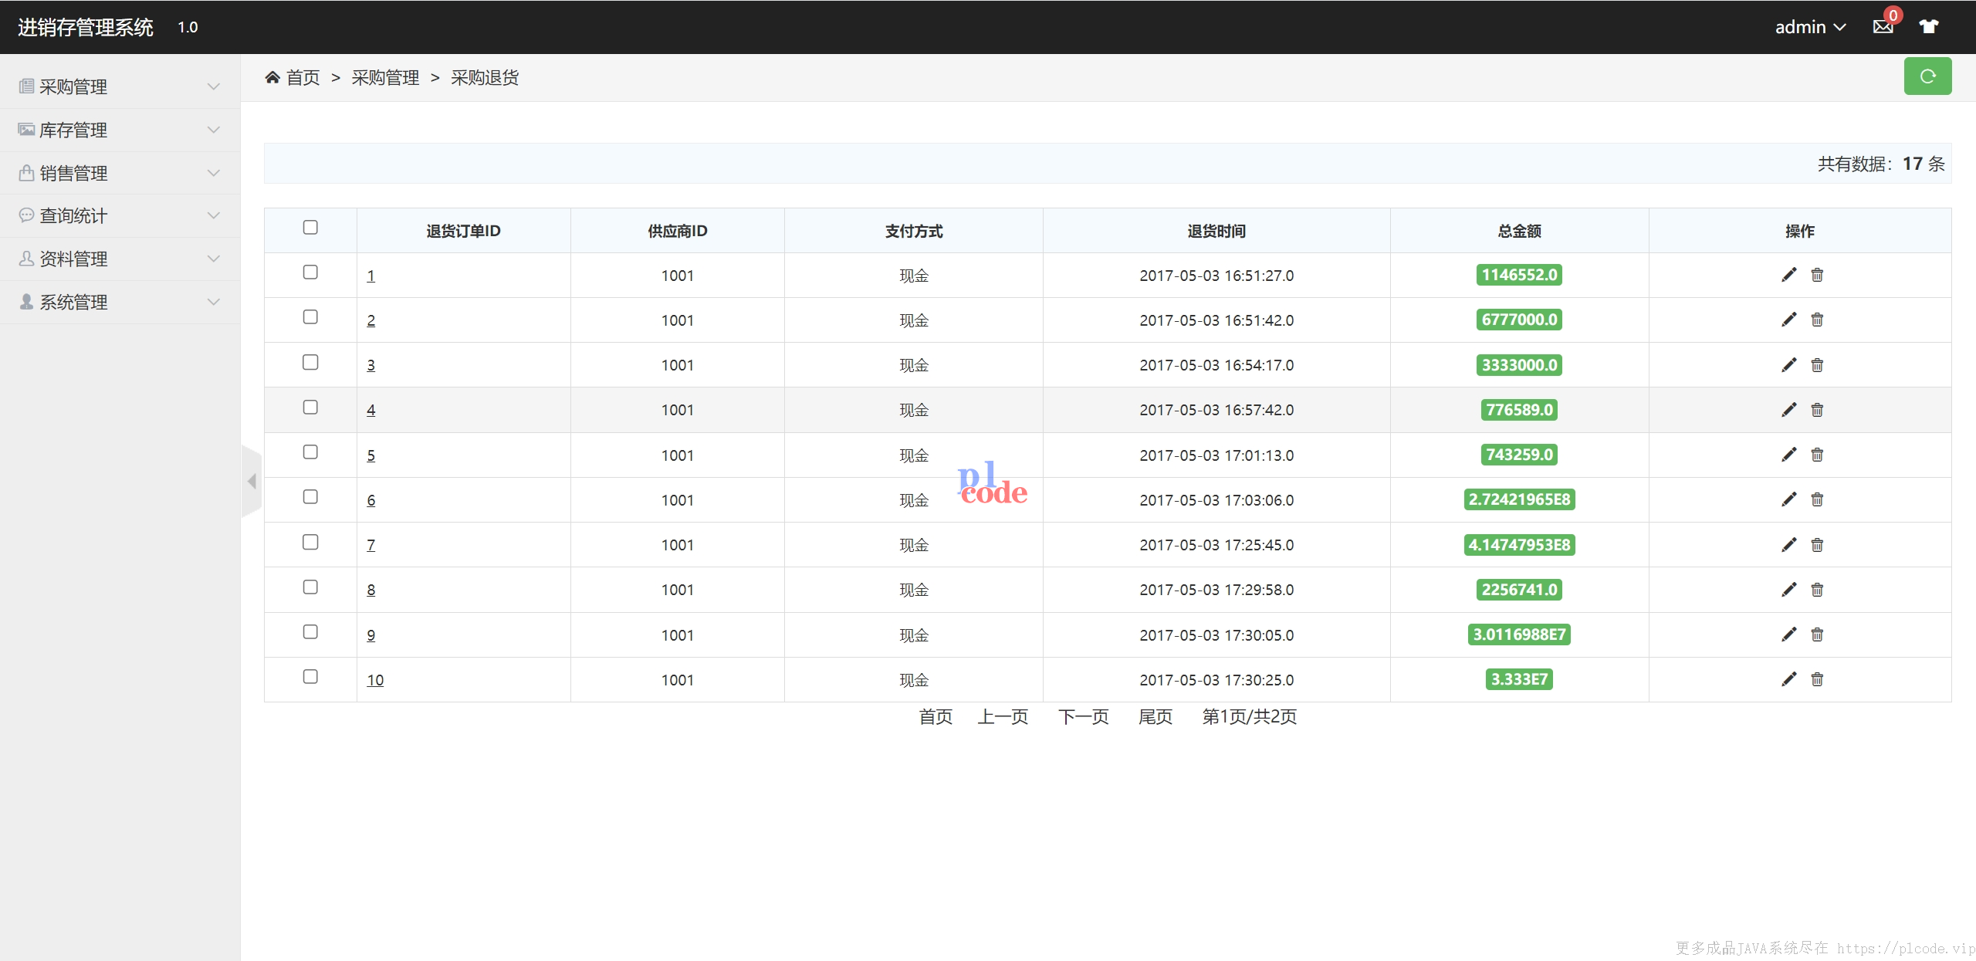Image resolution: width=1976 pixels, height=961 pixels.
Task: Edit return order 6 with pencil icon
Action: (1788, 499)
